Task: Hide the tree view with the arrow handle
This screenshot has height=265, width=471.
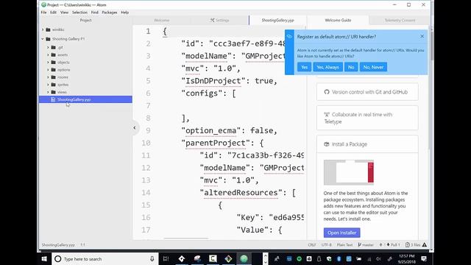Action: click(135, 127)
